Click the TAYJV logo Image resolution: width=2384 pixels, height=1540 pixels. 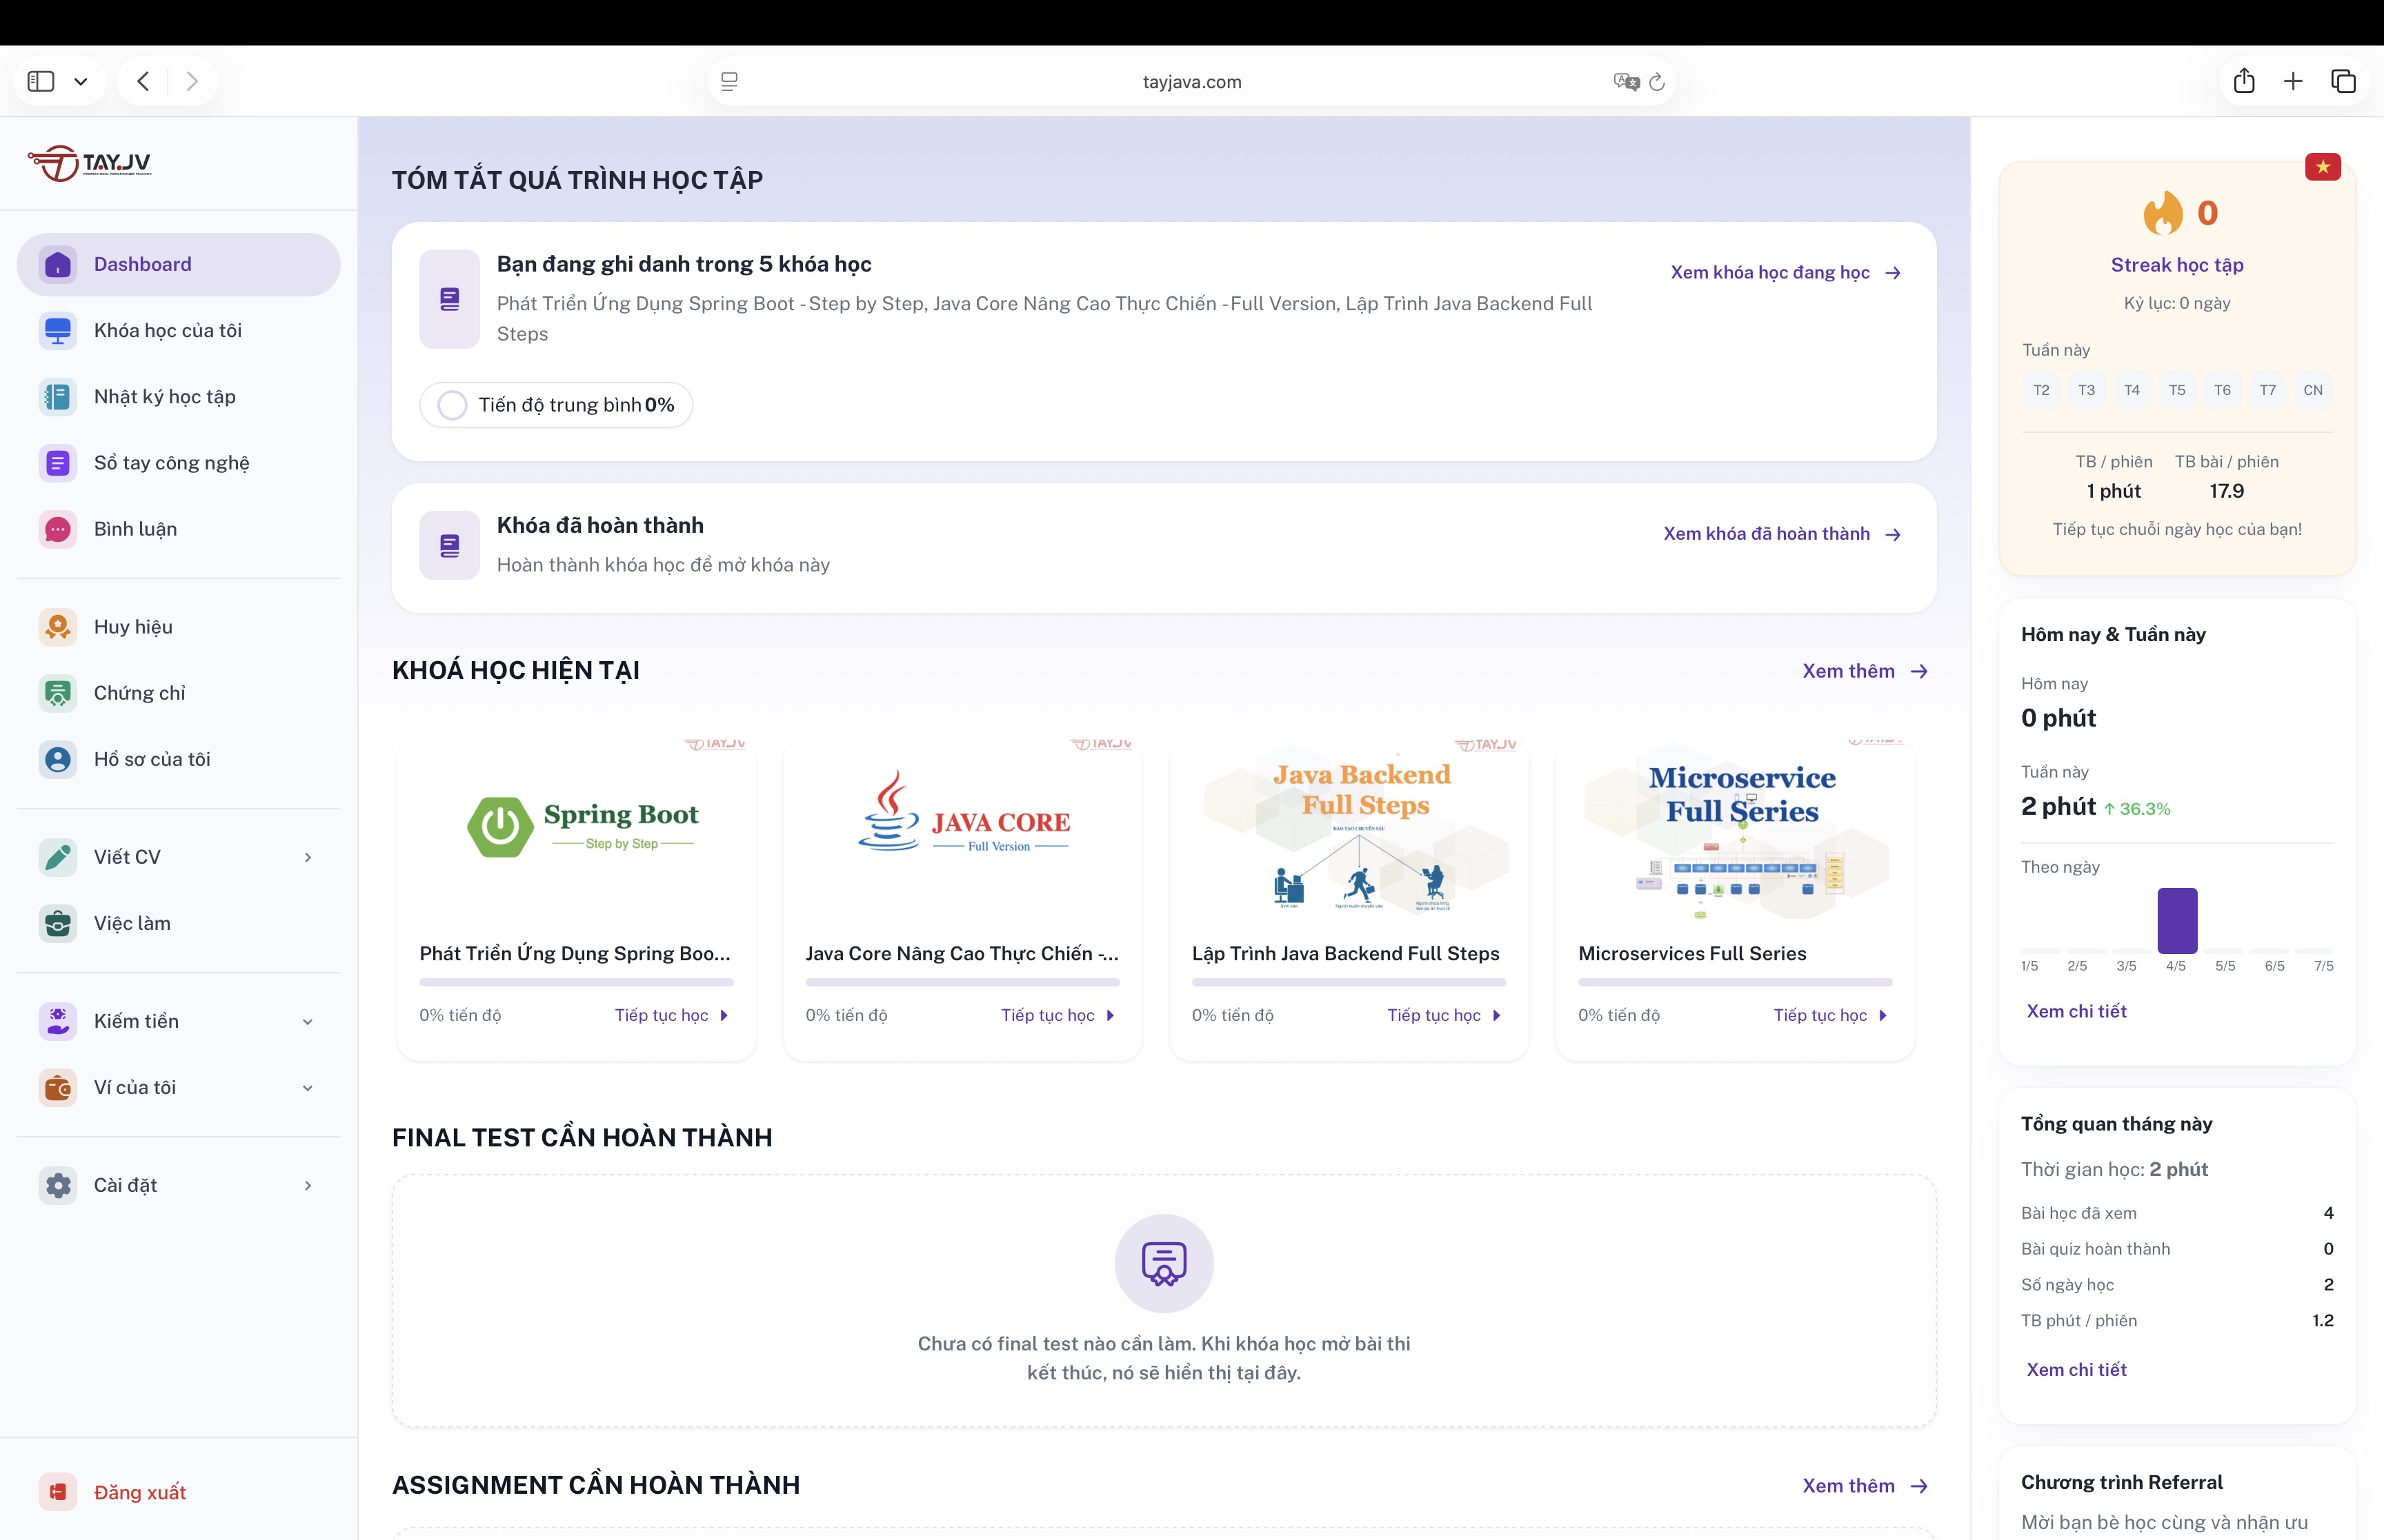tap(90, 163)
